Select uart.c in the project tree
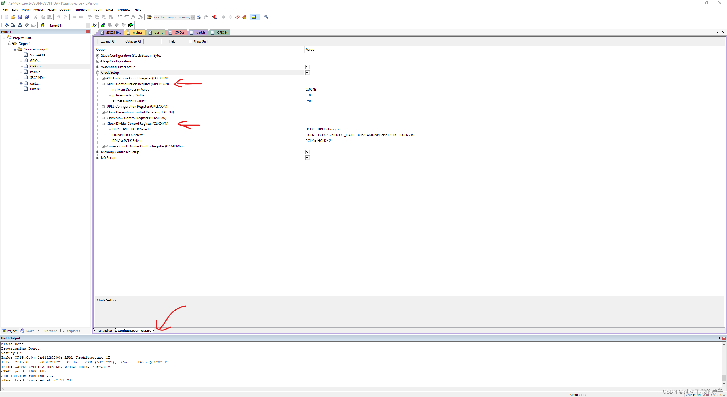This screenshot has height=397, width=727. point(34,83)
